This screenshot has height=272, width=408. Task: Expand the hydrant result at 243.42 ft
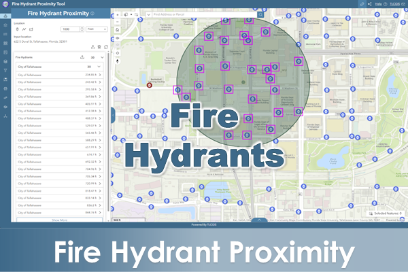100,82
